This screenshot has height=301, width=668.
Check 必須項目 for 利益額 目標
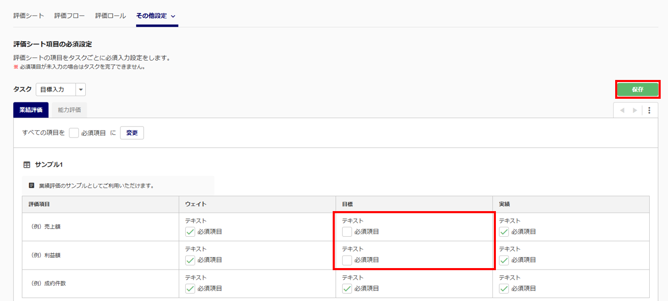tap(347, 260)
